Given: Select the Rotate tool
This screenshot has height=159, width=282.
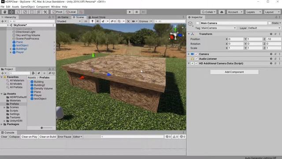Looking at the screenshot, I should [x=19, y=12].
